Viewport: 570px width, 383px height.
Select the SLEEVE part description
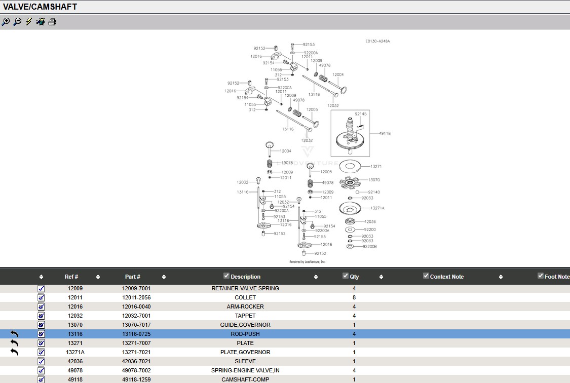point(245,361)
